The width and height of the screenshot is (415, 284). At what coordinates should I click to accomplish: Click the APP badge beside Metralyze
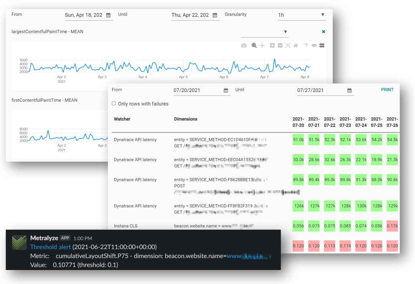pyautogui.click(x=65, y=238)
